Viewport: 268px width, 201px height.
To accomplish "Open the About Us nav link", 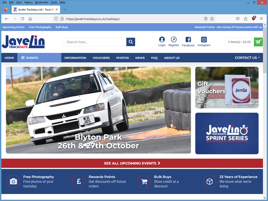I will (x=172, y=58).
